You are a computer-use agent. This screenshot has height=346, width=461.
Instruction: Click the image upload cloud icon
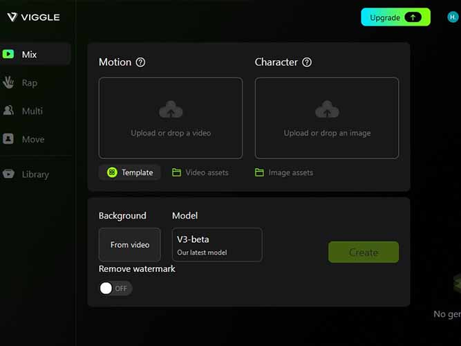[x=327, y=109]
